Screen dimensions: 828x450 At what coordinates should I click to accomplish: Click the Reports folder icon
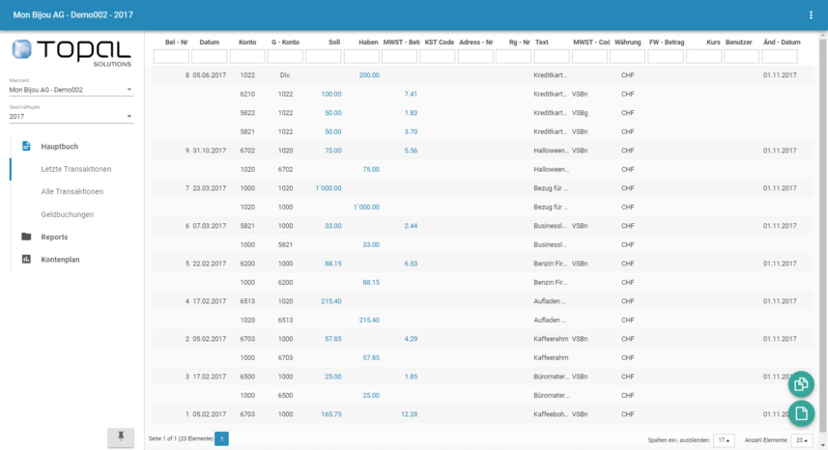(26, 237)
